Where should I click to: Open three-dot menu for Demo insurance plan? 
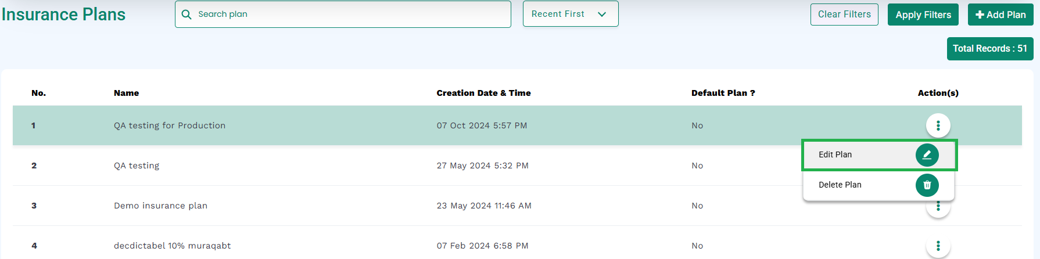(938, 207)
